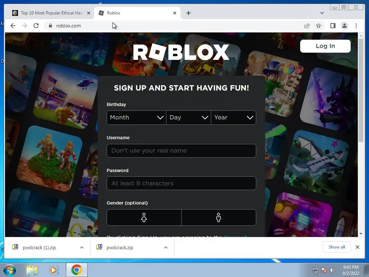Screen dimensions: 369x277
Task: Click the Gender (optional) label
Action: [x=127, y=203]
